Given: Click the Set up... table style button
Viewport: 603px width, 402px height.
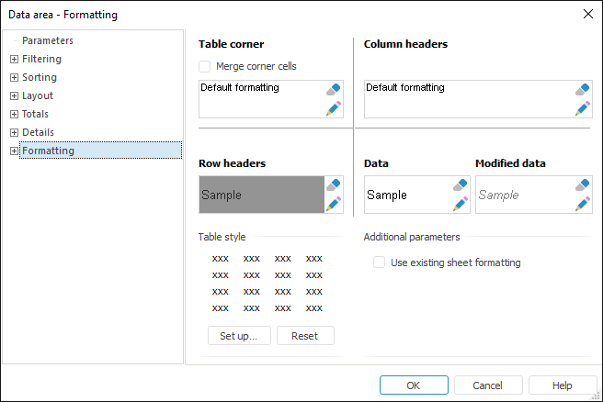Looking at the screenshot, I should point(239,336).
